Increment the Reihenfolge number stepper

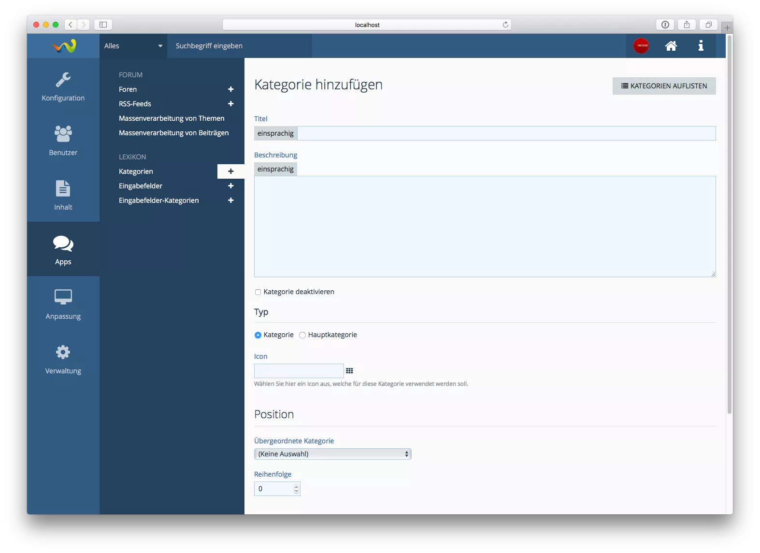coord(296,486)
